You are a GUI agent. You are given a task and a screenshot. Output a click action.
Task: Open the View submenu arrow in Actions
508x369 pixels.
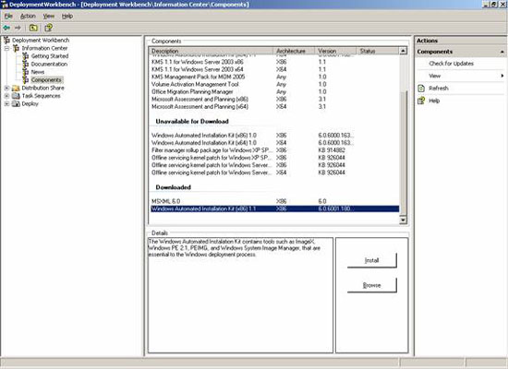point(502,76)
